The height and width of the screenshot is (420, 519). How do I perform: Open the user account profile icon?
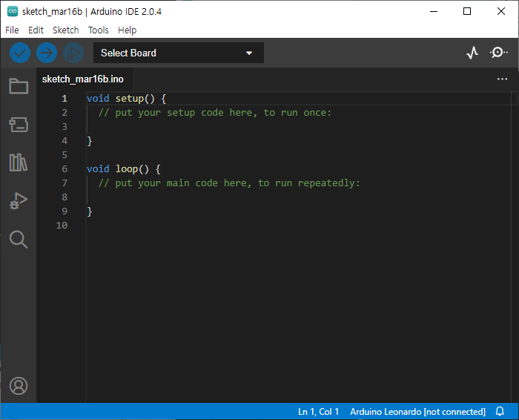pos(19,386)
